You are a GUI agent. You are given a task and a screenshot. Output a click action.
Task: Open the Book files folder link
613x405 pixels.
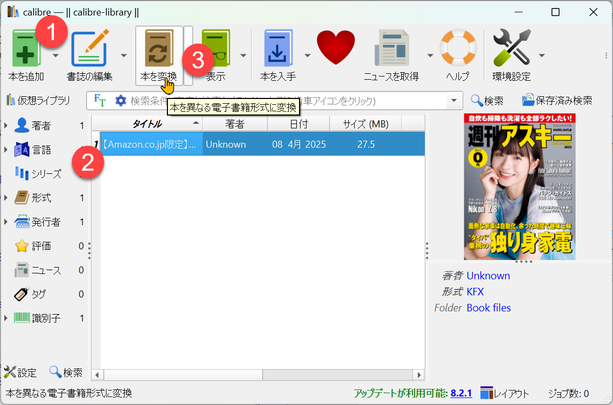[489, 308]
